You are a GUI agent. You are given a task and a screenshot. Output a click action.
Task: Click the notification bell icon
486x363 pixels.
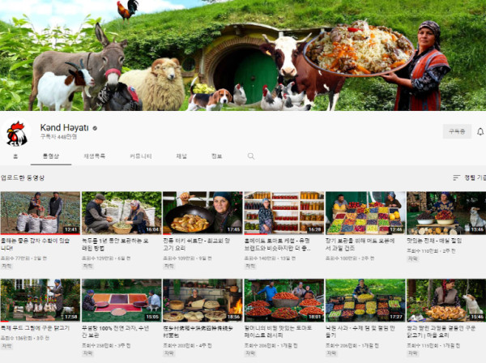click(480, 131)
